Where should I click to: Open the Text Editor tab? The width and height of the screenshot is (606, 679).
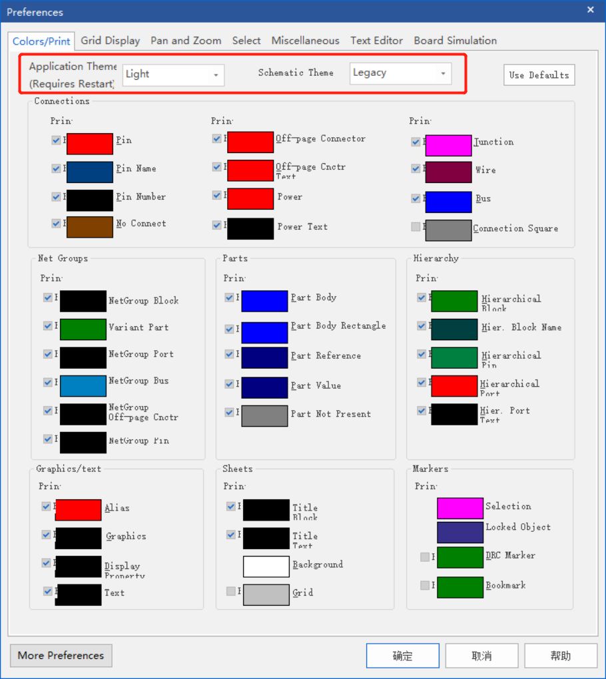coord(376,41)
